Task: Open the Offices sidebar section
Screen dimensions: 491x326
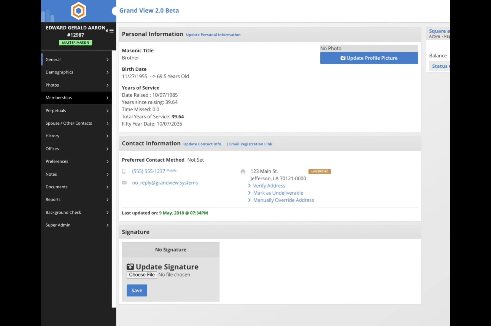Action: coord(77,148)
